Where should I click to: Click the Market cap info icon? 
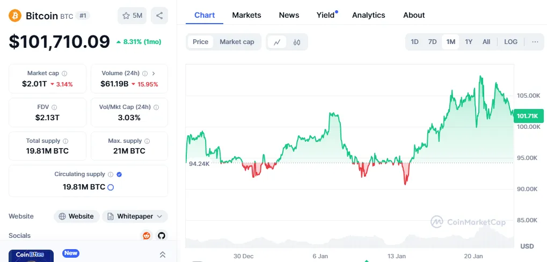point(64,73)
